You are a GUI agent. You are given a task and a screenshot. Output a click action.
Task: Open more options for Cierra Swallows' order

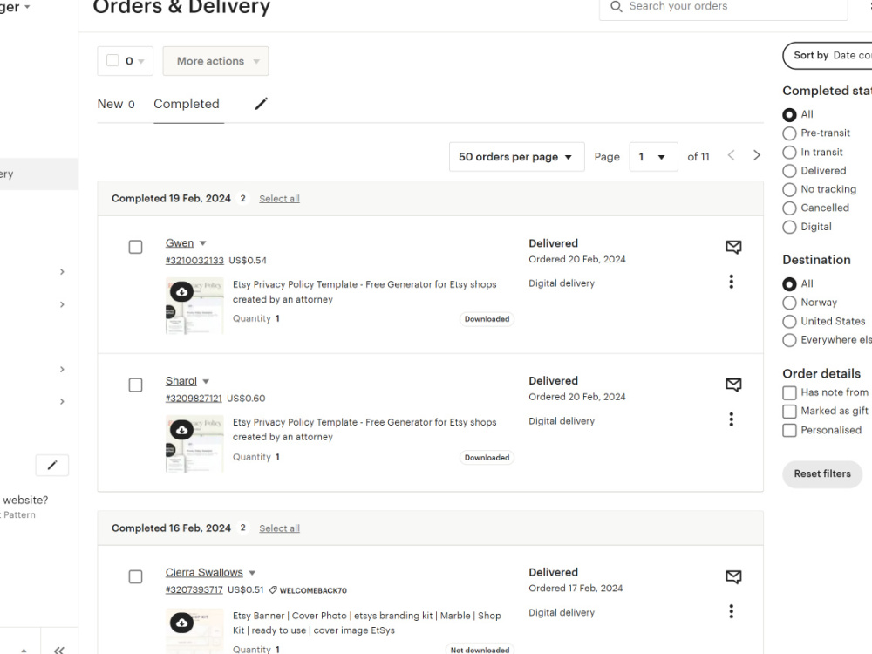732,611
